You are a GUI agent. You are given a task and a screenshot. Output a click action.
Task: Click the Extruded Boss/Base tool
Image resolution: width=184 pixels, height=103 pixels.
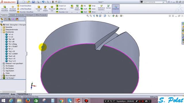click(x=5, y=9)
